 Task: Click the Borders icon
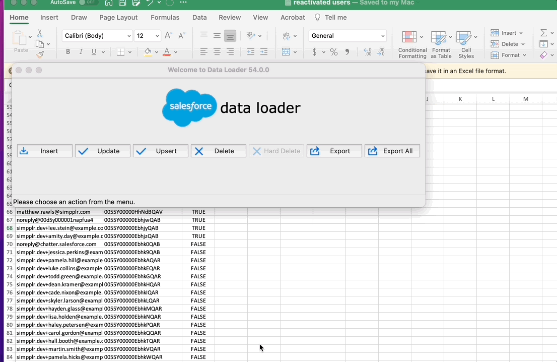point(121,52)
